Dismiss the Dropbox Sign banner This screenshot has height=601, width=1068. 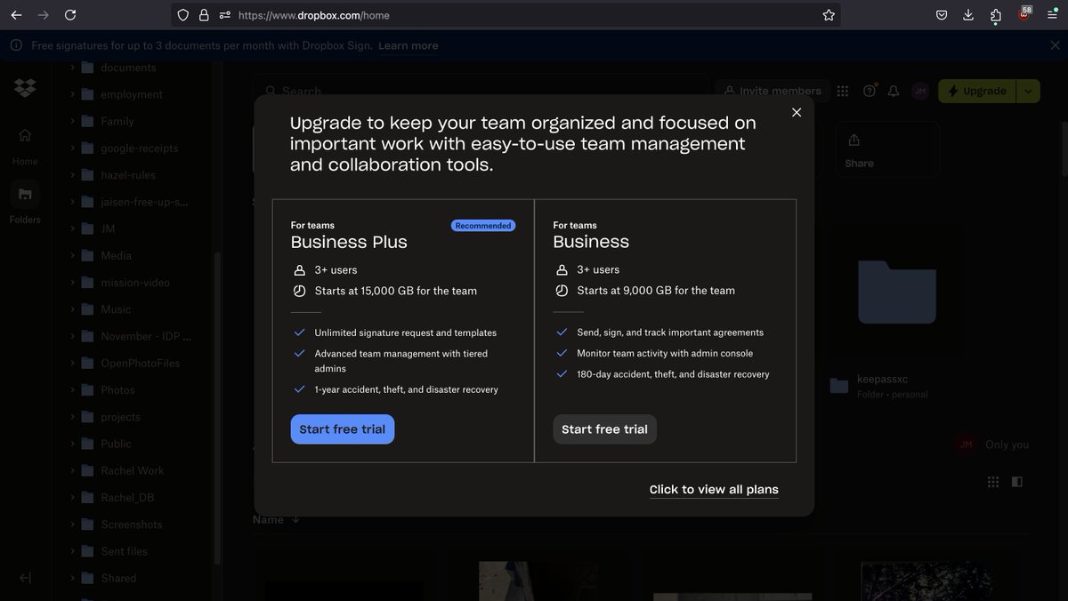tap(1055, 44)
